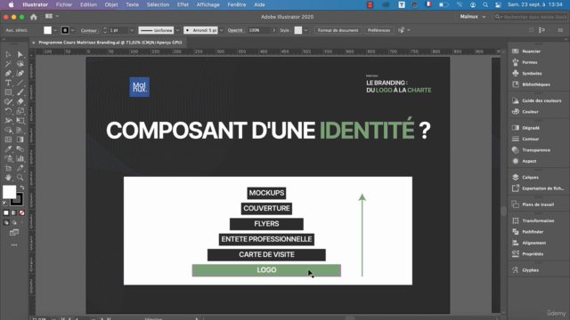The image size is (570, 320).
Task: Open Edit Toolbar three dots
Action: click(x=14, y=245)
